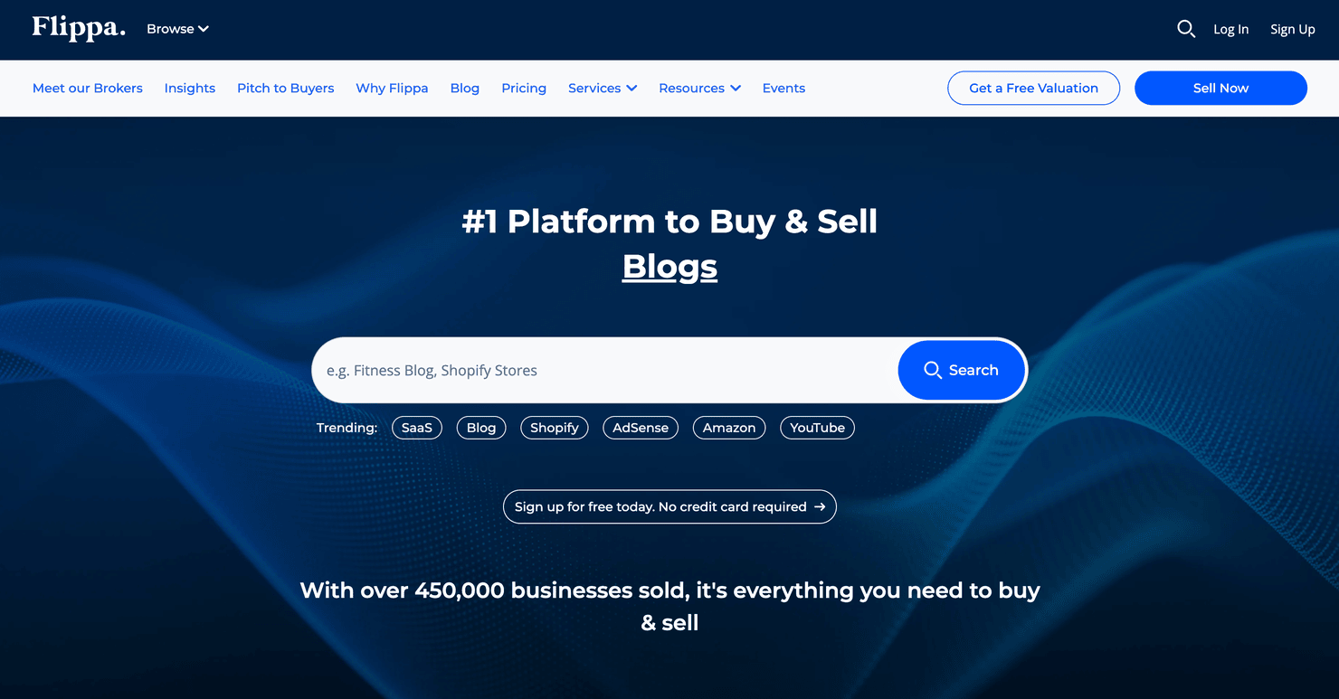Open Why Flippa page
The width and height of the screenshot is (1339, 699).
click(392, 88)
